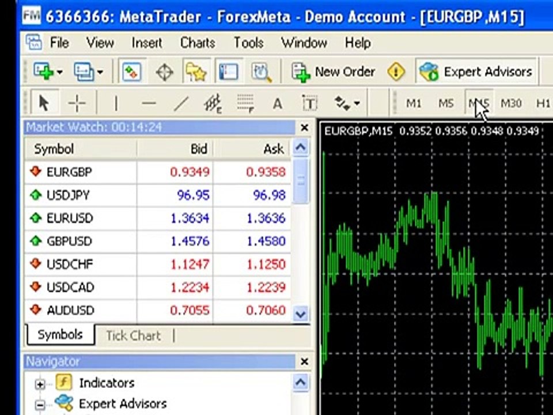This screenshot has width=553, height=415.
Task: Click the EURUSD bid price 1.3634
Action: pyautogui.click(x=190, y=218)
